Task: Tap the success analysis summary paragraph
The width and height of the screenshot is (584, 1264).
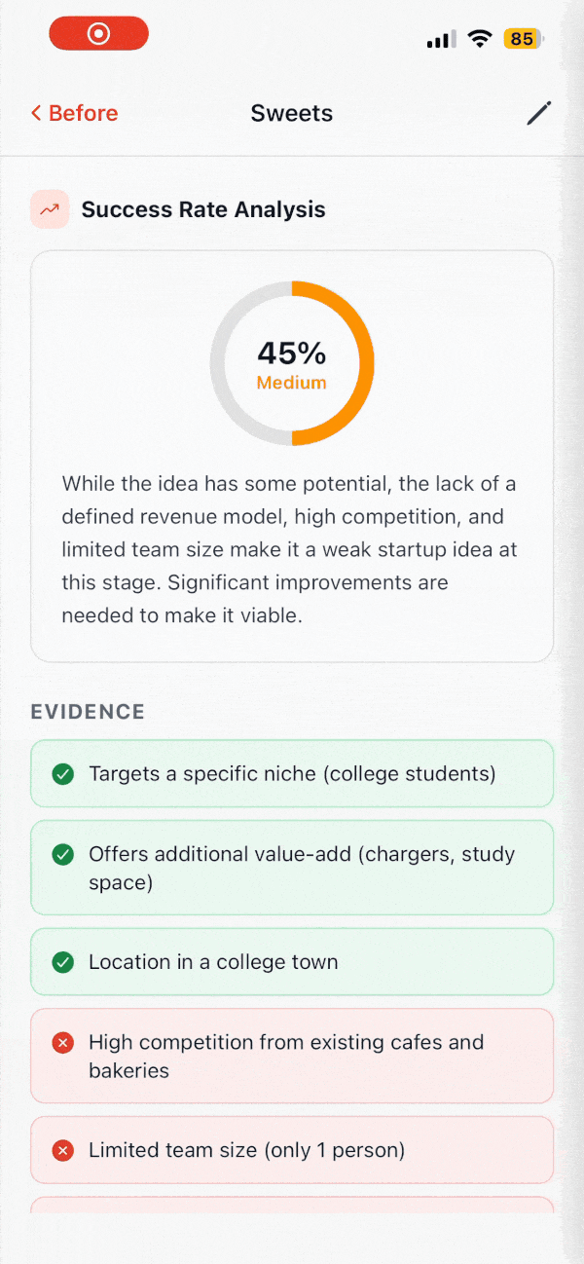Action: [x=290, y=549]
